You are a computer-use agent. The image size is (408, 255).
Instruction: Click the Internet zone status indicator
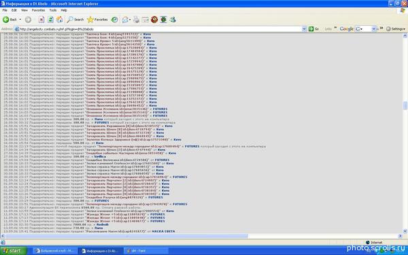[374, 242]
